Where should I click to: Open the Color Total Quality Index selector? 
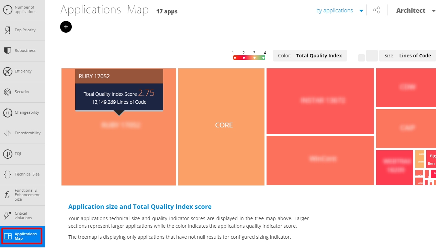pyautogui.click(x=310, y=56)
